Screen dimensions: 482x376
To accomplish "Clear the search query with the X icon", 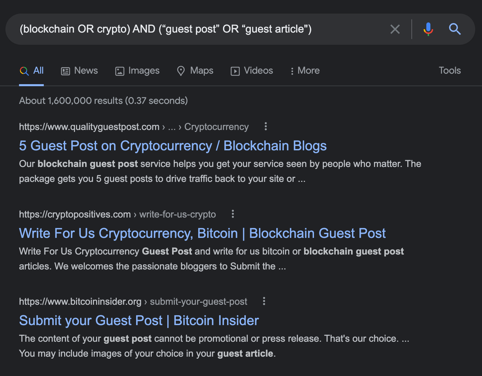I will (x=395, y=29).
